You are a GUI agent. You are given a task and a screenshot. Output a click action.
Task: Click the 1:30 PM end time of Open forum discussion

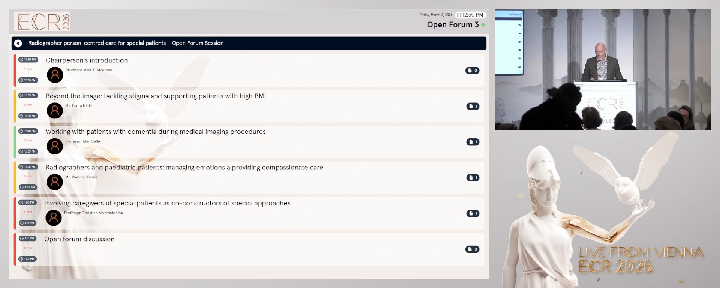(27, 259)
